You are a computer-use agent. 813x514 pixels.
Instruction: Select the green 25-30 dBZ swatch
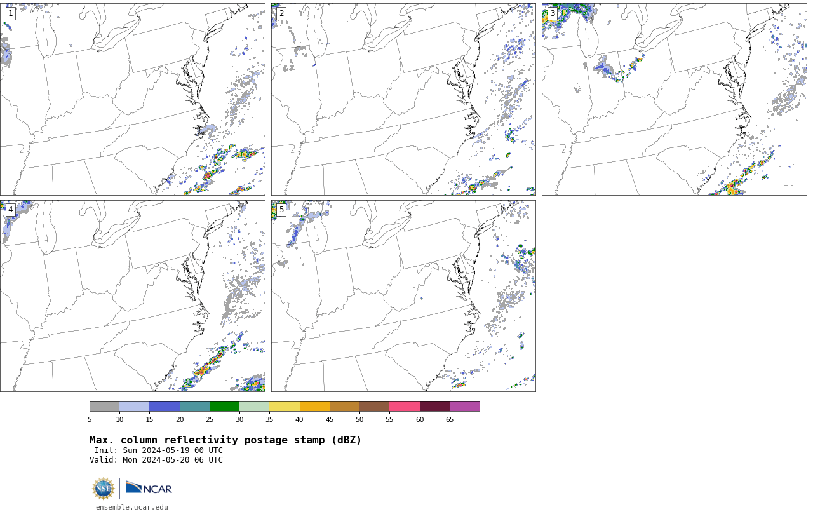coord(224,407)
